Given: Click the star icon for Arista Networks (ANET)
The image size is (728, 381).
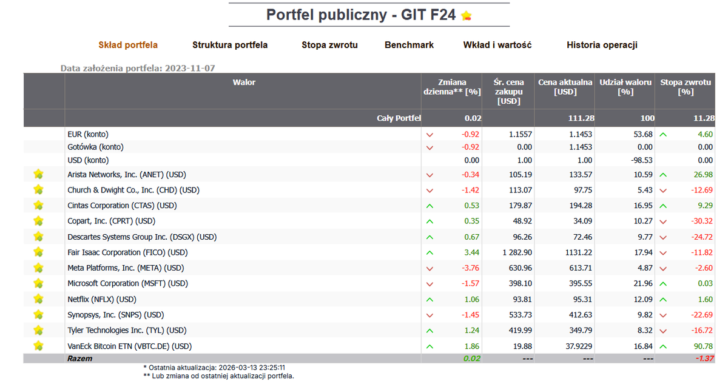Looking at the screenshot, I should click(x=39, y=174).
